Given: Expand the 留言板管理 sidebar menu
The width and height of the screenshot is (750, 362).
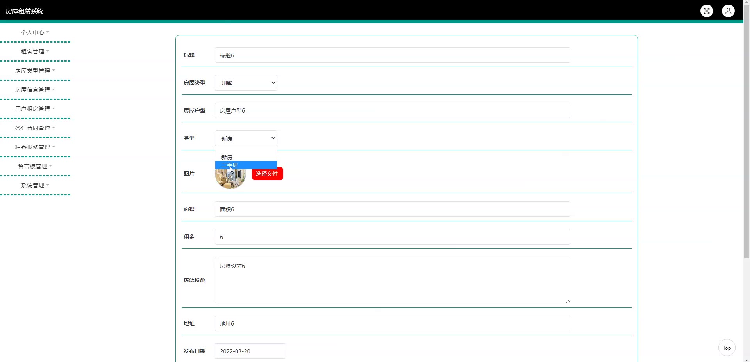Looking at the screenshot, I should (35, 166).
